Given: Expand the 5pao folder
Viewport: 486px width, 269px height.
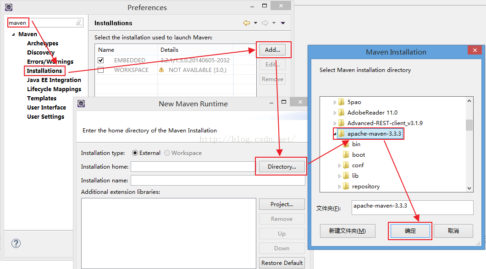Looking at the screenshot, I should tap(335, 102).
